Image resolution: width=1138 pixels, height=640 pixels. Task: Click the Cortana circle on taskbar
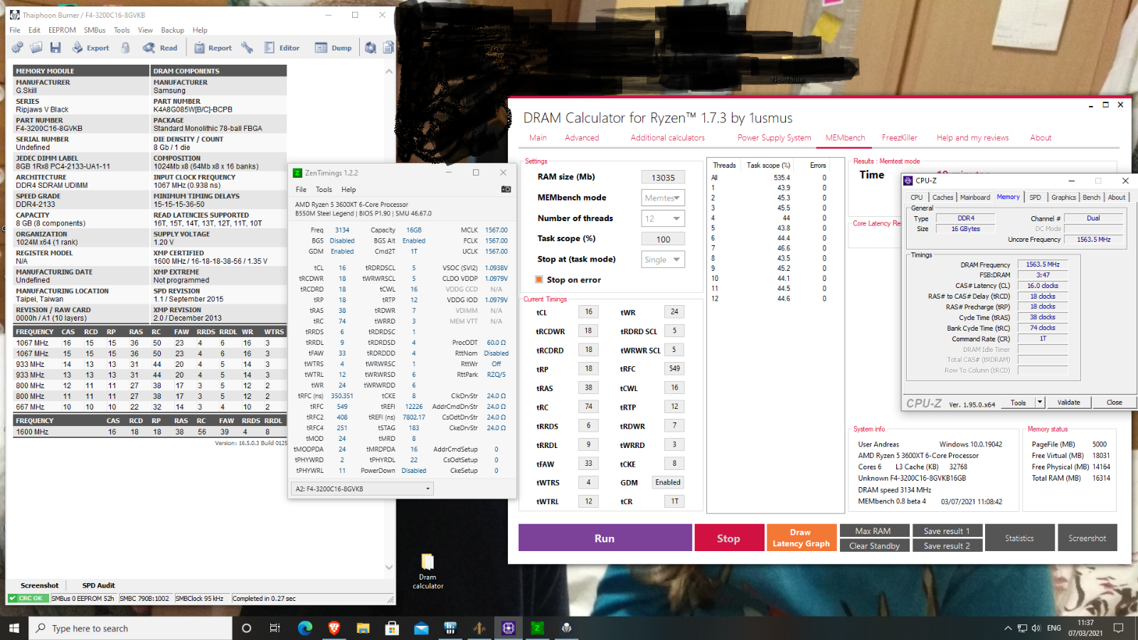[x=246, y=628]
